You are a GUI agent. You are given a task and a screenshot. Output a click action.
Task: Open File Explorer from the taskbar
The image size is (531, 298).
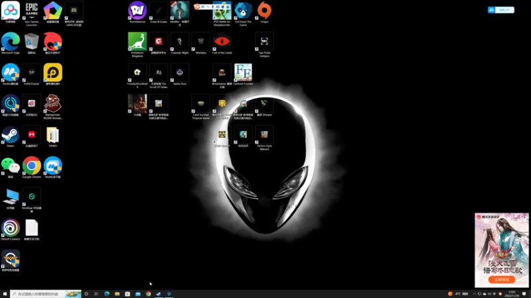click(117, 294)
